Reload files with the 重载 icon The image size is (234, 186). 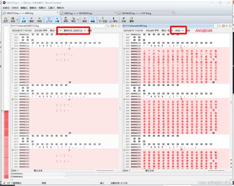[x=131, y=20]
